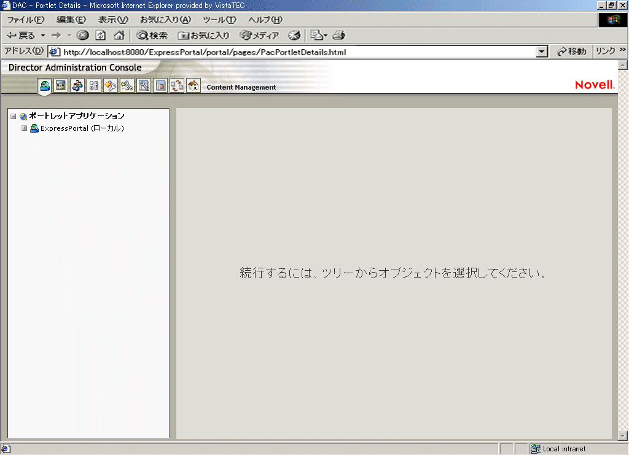The height and width of the screenshot is (455, 629).
Task: Click the page scrollbar up arrow
Action: pyautogui.click(x=623, y=65)
